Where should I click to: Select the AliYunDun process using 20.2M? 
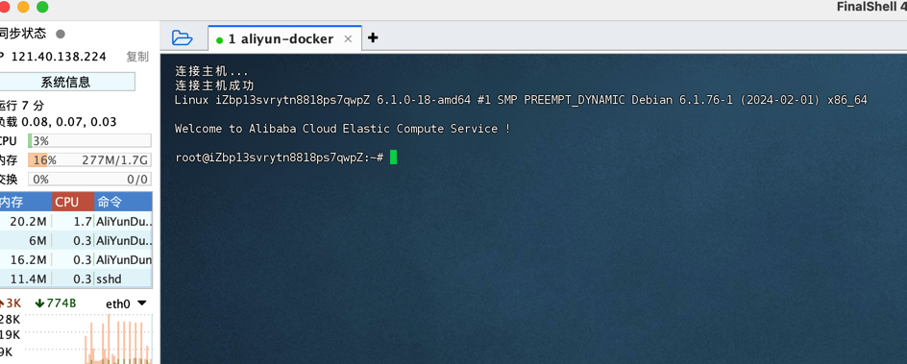pos(76,221)
